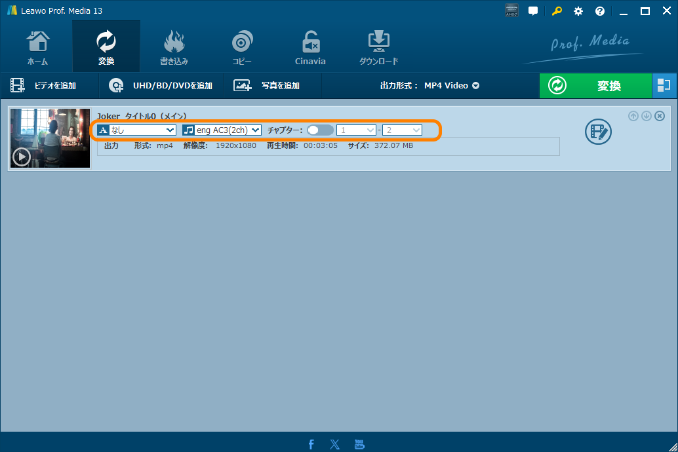Open the ホーム (Home) tab

click(x=37, y=47)
